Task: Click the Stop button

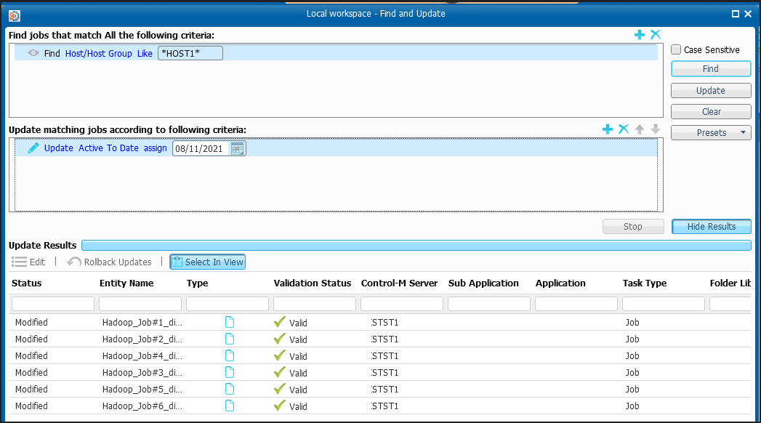Action: click(633, 227)
